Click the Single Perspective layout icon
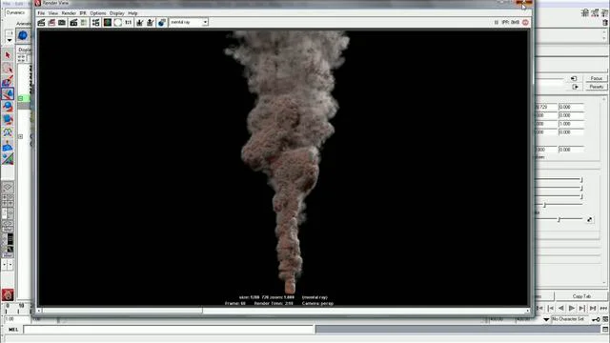Viewport: 610px width, 343px height. (x=8, y=187)
